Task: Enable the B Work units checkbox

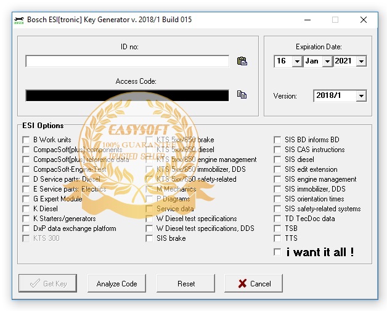Action: pyautogui.click(x=26, y=140)
